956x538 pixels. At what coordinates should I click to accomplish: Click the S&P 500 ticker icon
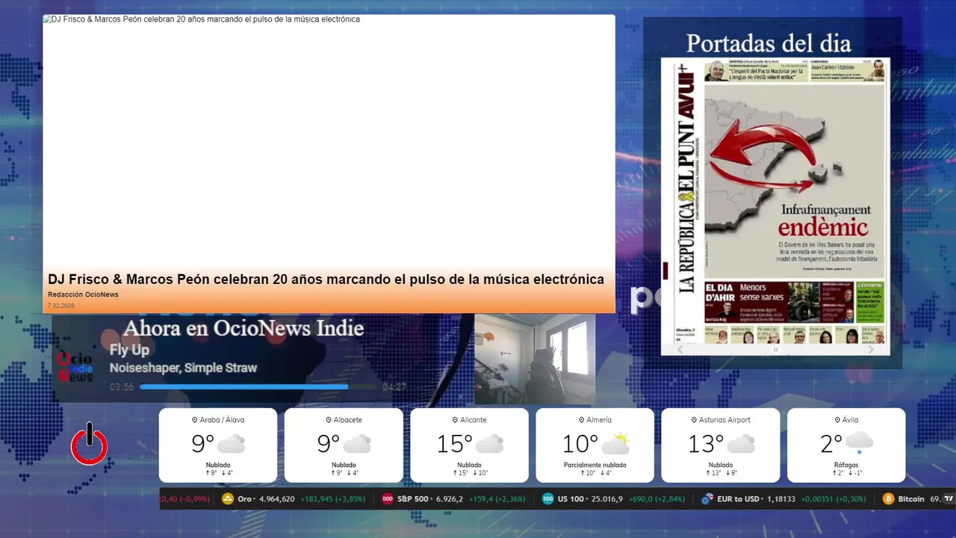pos(388,498)
